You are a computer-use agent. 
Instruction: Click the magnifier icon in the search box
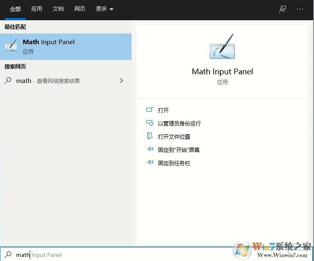pyautogui.click(x=8, y=254)
